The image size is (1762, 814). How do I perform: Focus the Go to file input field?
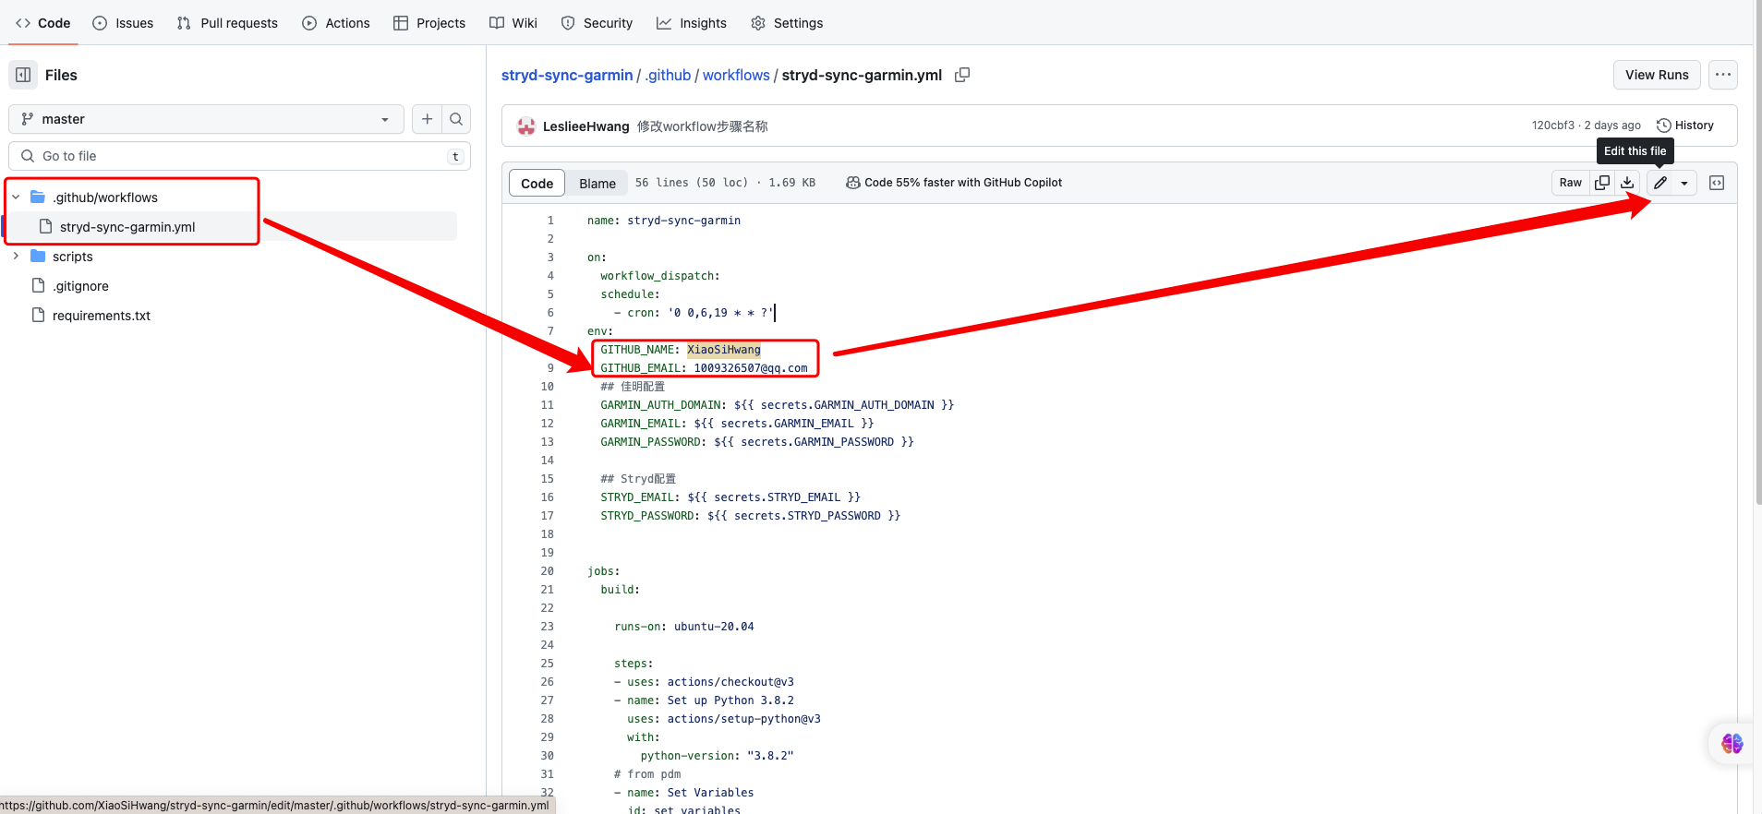point(239,156)
